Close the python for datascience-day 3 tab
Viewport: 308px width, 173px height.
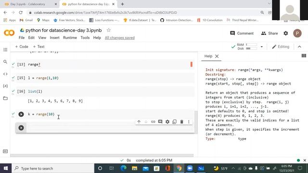tap(113, 4)
